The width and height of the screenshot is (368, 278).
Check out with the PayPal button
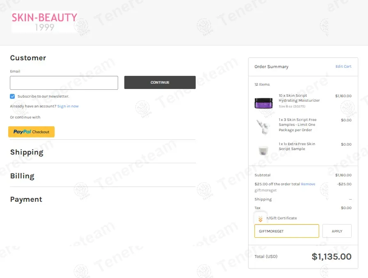point(32,132)
